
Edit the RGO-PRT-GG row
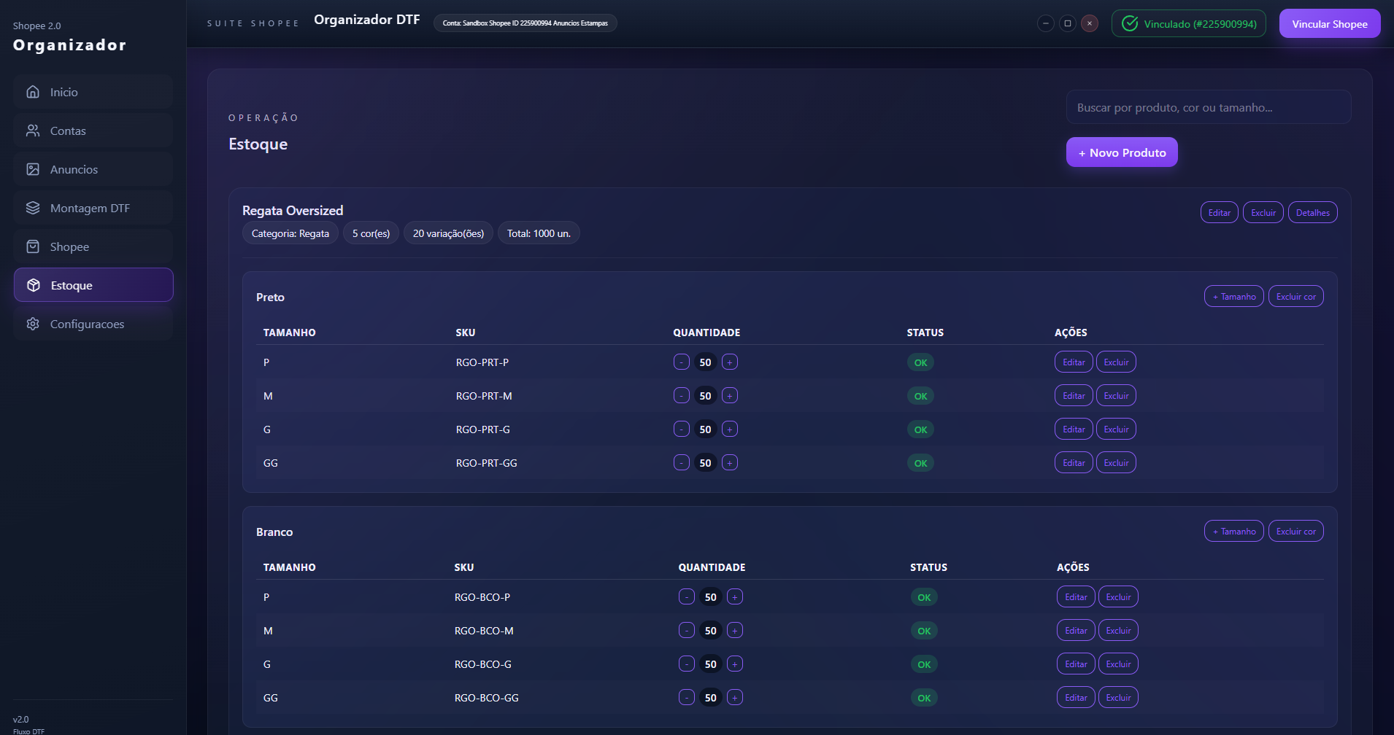tap(1073, 463)
